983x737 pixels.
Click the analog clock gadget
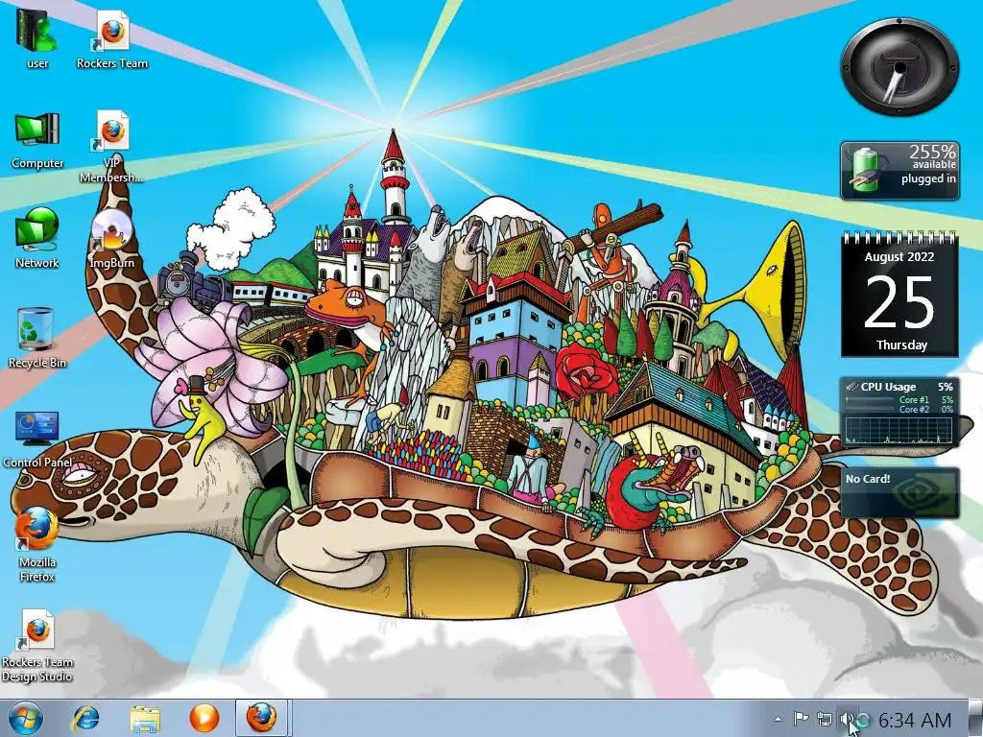pos(899,66)
